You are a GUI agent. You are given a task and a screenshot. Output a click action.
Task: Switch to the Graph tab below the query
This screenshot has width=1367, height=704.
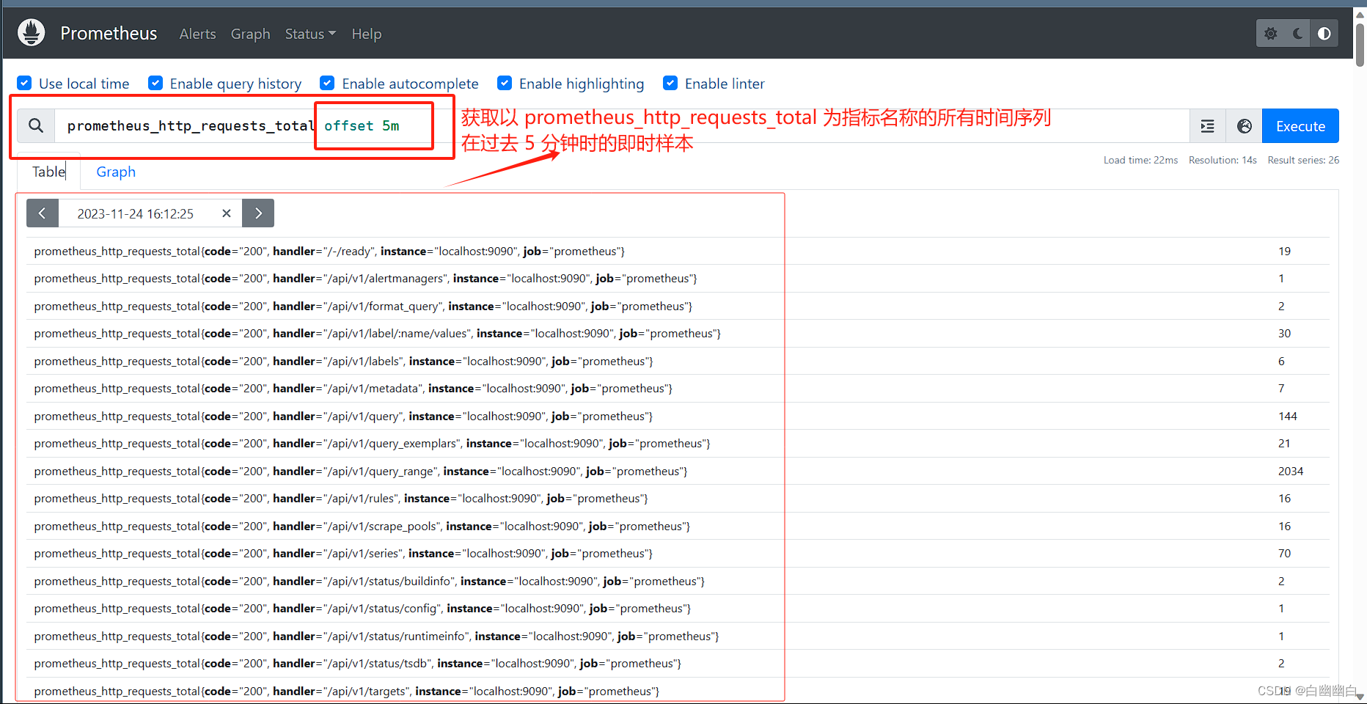[116, 172]
